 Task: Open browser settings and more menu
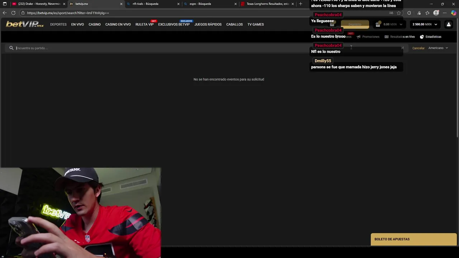click(x=445, y=13)
